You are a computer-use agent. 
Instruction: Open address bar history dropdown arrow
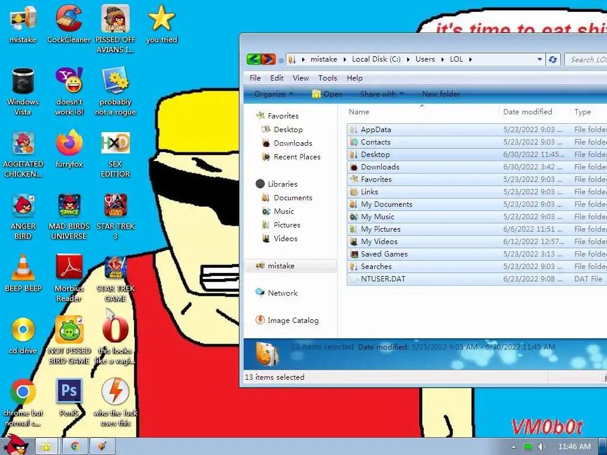pos(539,60)
